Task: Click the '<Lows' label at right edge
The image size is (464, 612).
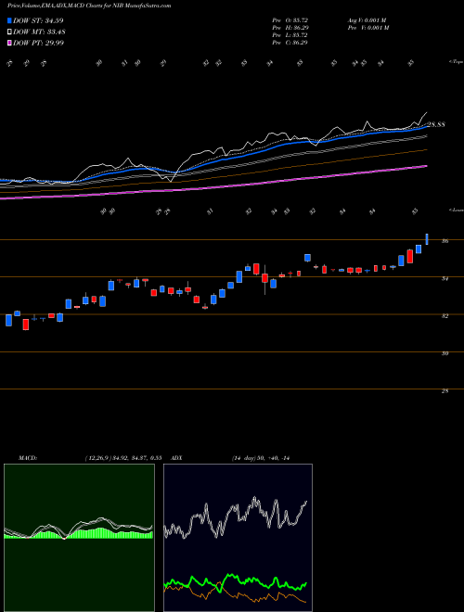Action: click(456, 210)
